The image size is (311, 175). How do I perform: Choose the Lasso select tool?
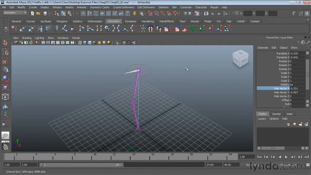5,52
